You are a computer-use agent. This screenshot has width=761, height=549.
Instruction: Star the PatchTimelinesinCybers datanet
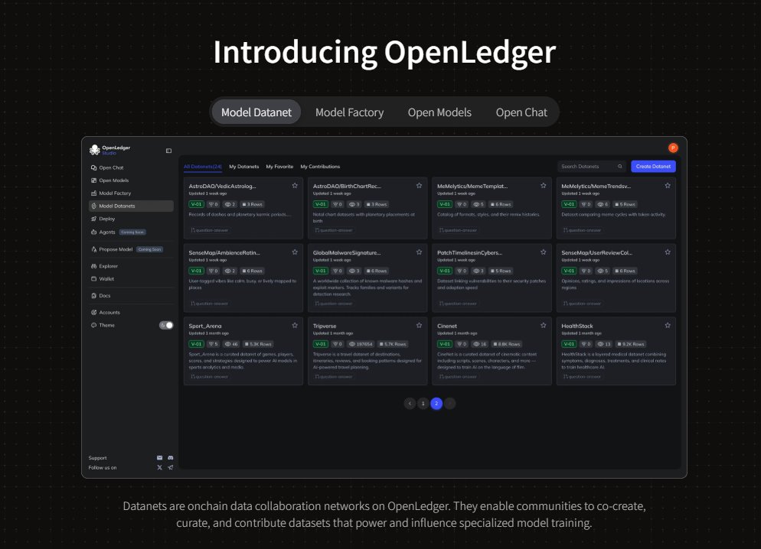[543, 252]
